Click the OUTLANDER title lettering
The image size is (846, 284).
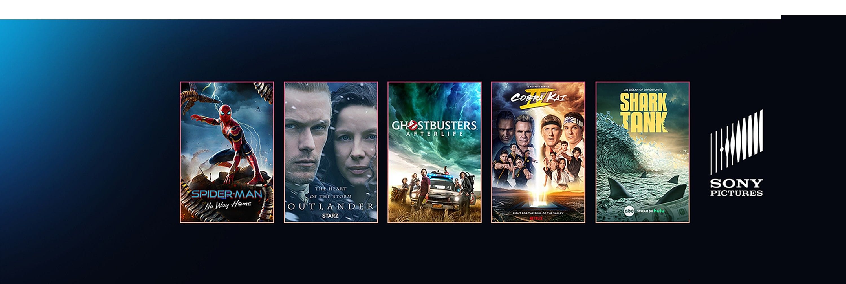(331, 206)
